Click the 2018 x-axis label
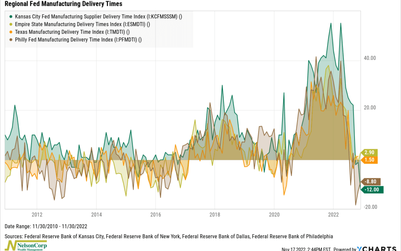The image size is (401, 251). (x=215, y=215)
